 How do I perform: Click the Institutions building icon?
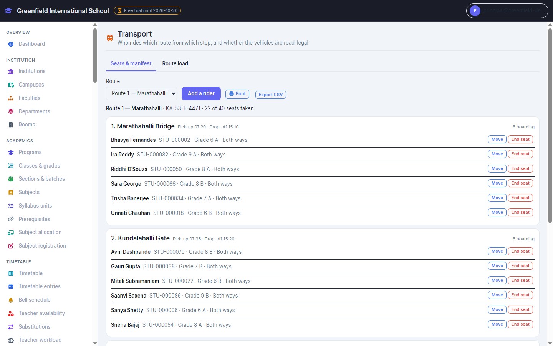[11, 72]
